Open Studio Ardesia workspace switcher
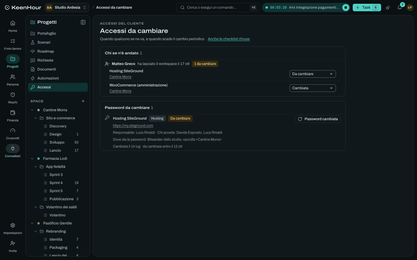Screen dimensions: 417x260 coord(67,8)
